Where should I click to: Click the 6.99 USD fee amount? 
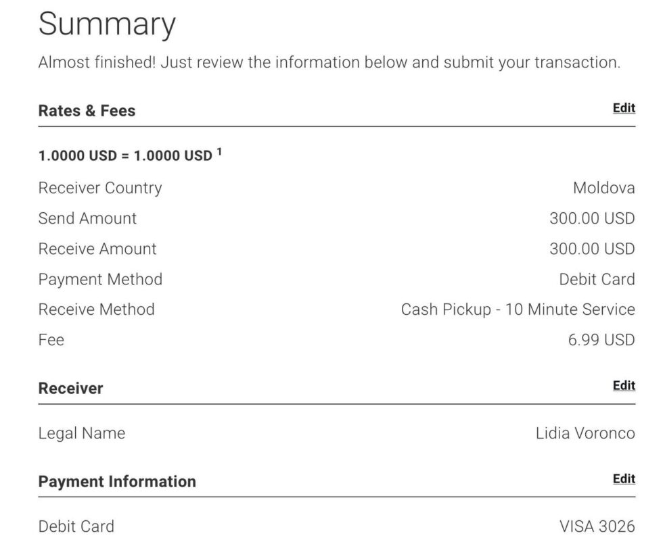click(x=601, y=340)
